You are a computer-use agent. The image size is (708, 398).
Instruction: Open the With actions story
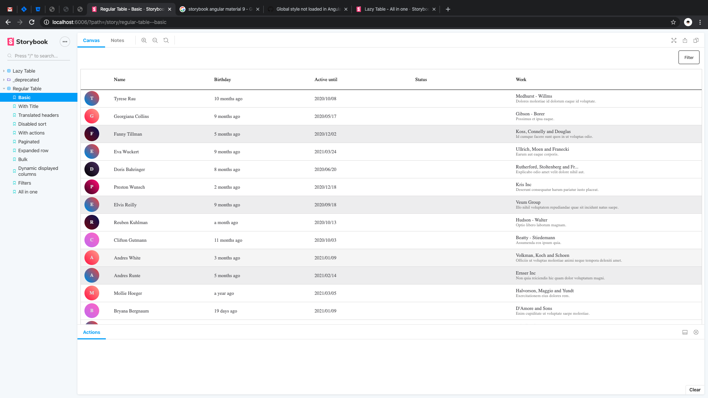pyautogui.click(x=31, y=133)
